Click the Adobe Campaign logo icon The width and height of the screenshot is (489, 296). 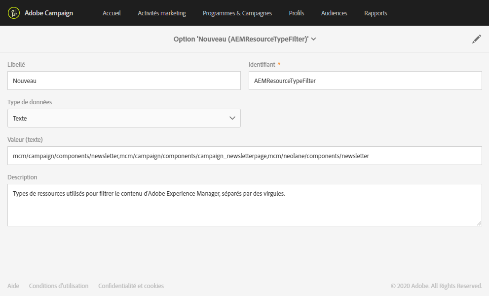14,13
